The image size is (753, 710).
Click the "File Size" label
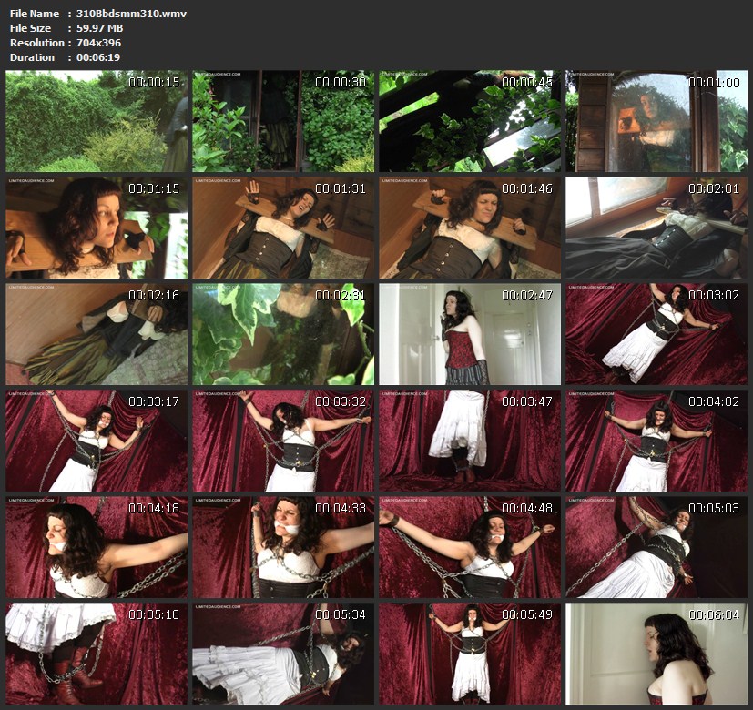[x=30, y=28]
